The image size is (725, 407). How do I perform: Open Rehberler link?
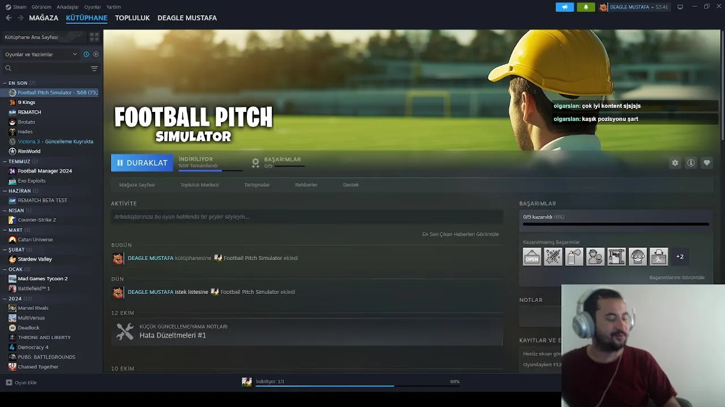tap(306, 185)
